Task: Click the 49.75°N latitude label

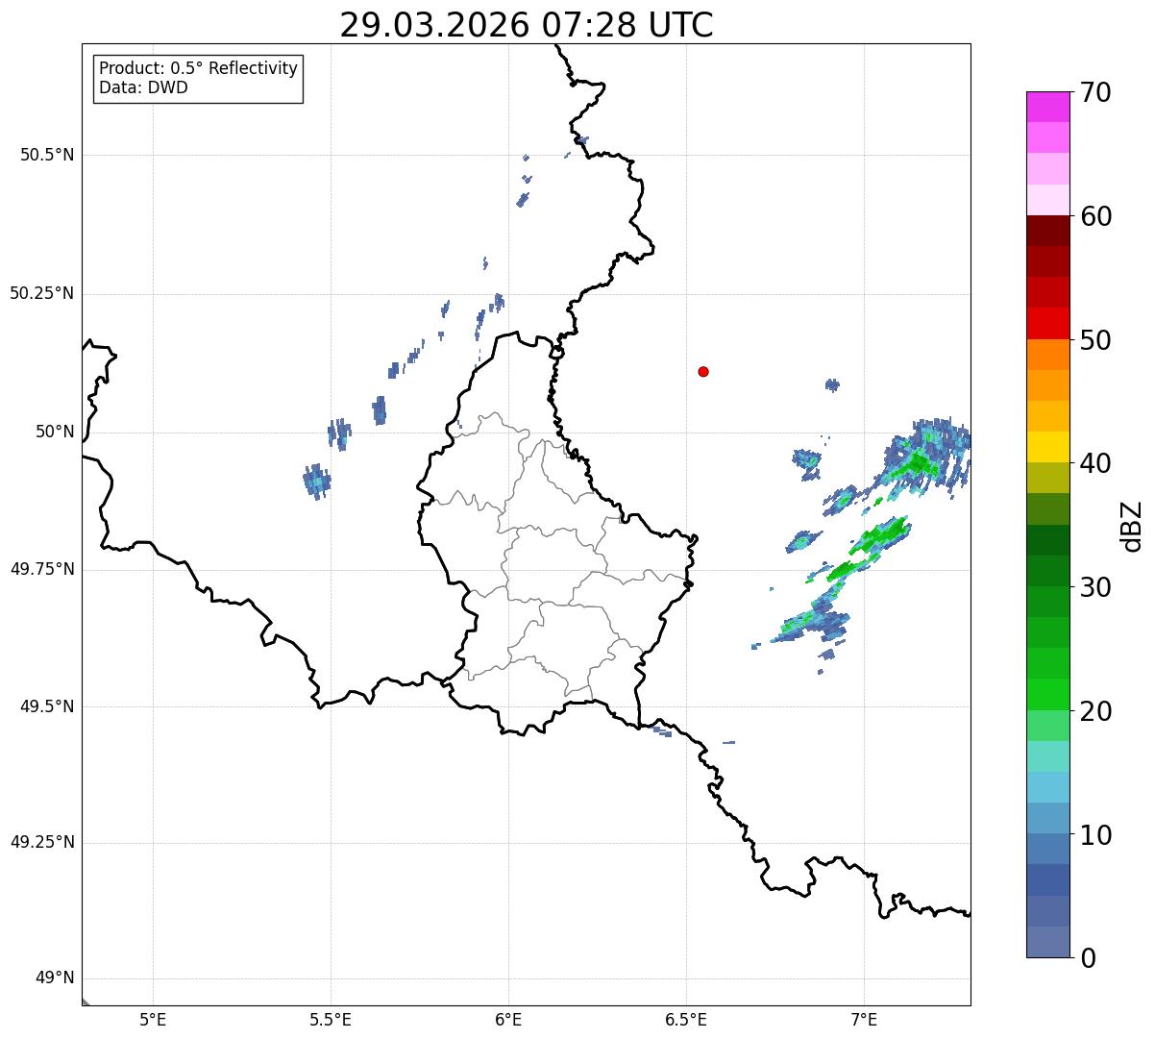Action: pos(42,569)
